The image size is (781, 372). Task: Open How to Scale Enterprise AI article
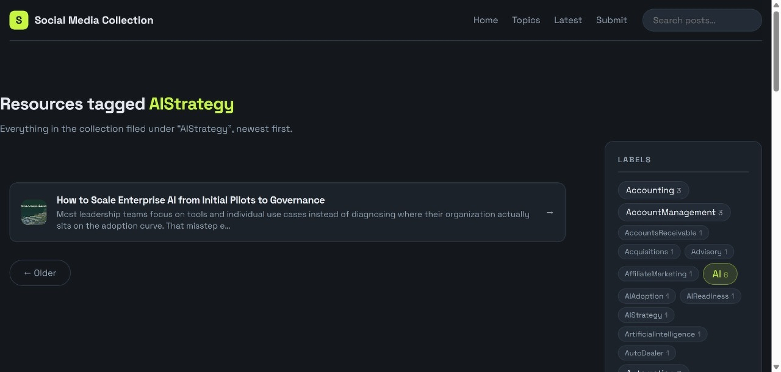[x=190, y=200]
